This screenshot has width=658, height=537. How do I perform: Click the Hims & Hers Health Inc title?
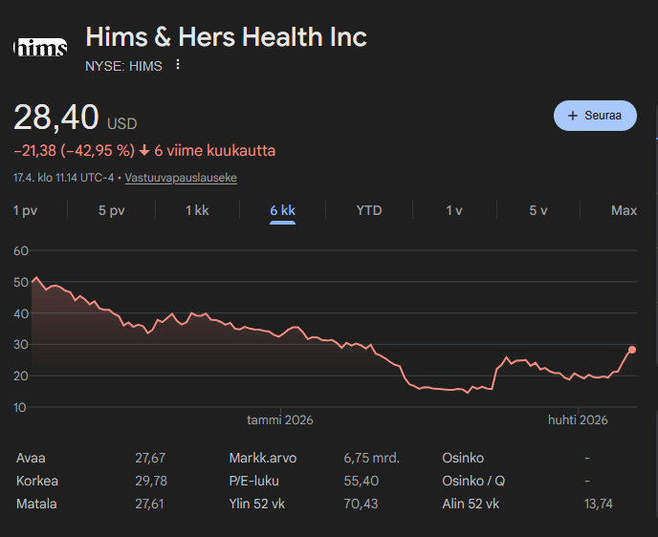[226, 37]
